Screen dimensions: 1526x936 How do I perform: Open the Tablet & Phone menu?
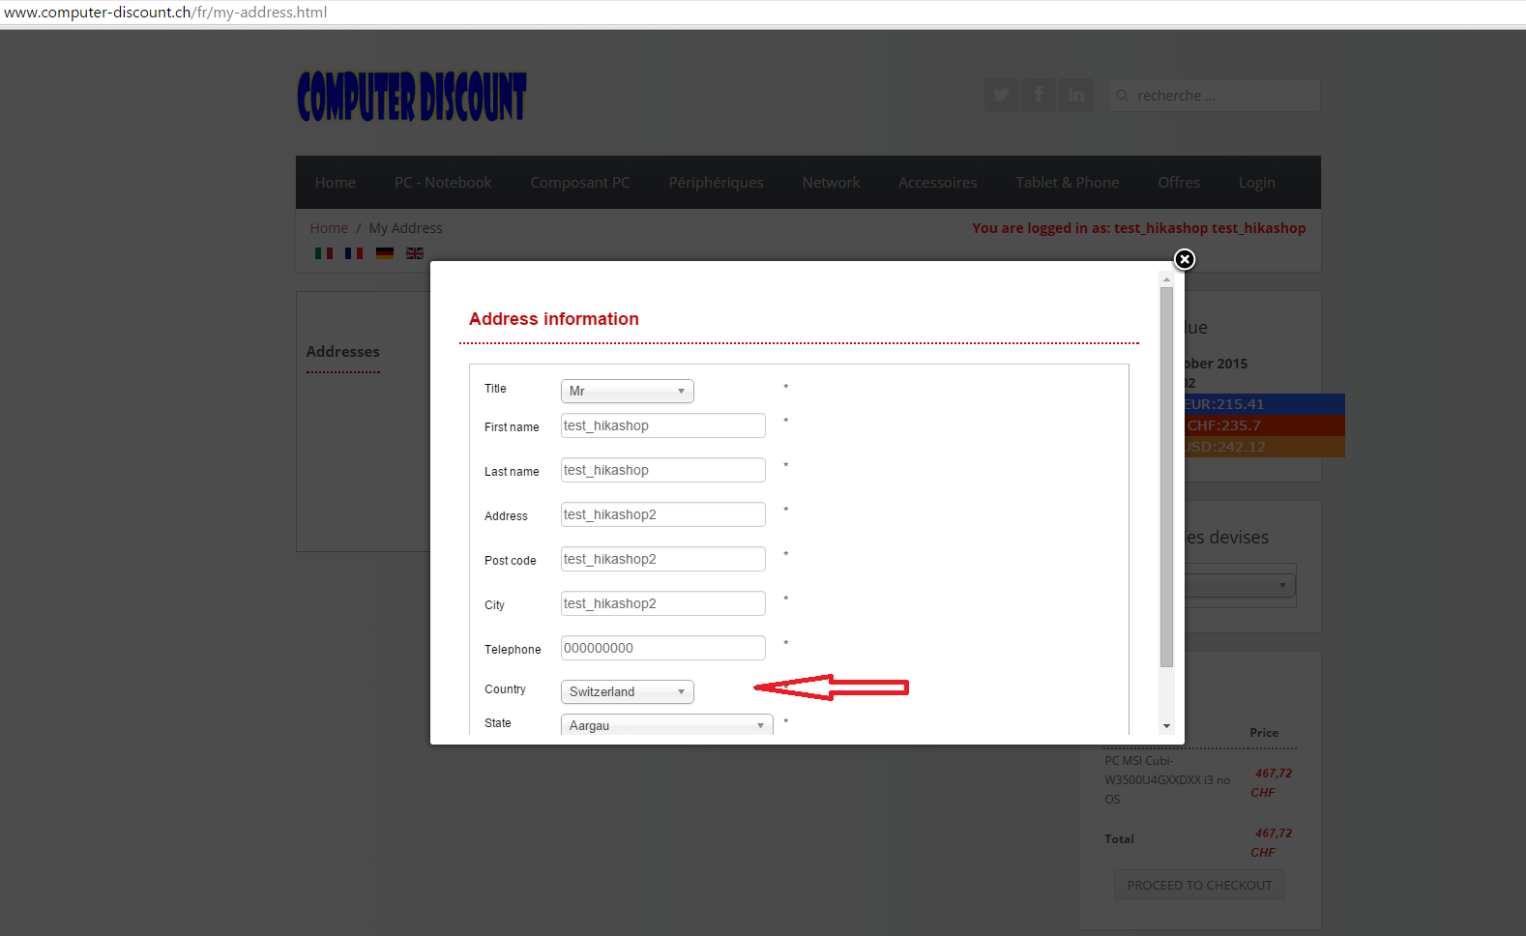[1068, 183]
